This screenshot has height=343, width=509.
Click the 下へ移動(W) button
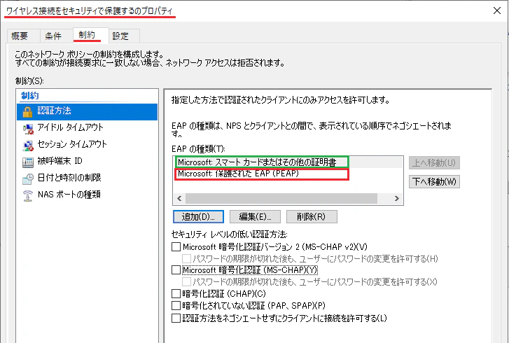[x=434, y=181]
